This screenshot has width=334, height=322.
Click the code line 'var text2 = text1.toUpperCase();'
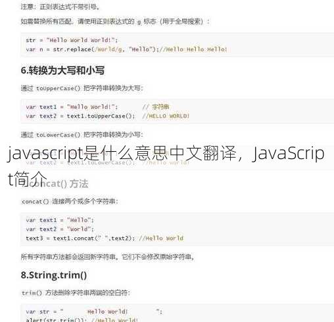pyautogui.click(x=80, y=116)
